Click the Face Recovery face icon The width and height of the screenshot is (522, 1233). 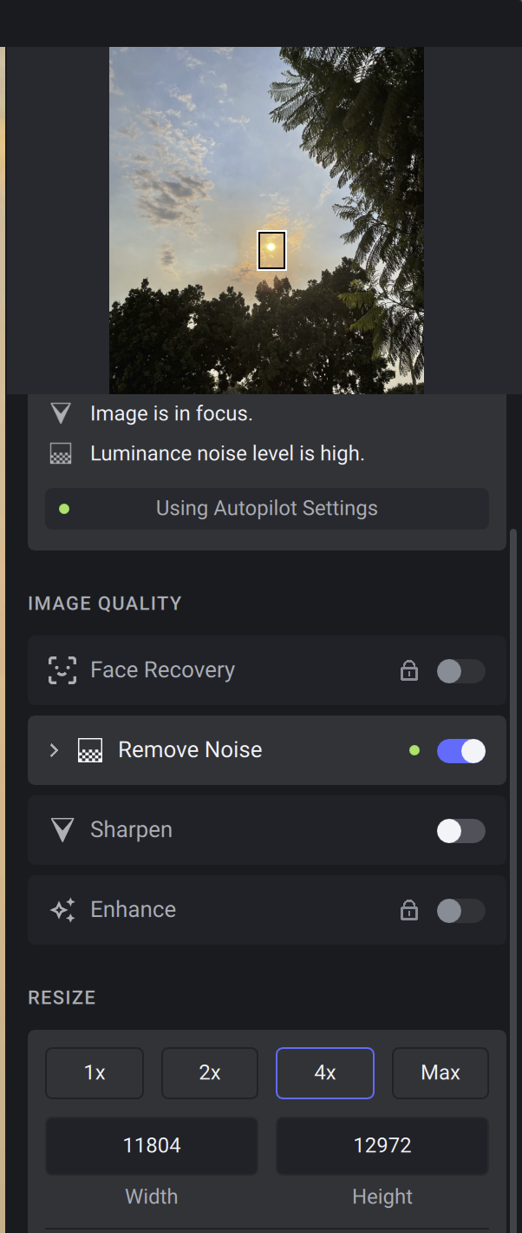coord(62,670)
